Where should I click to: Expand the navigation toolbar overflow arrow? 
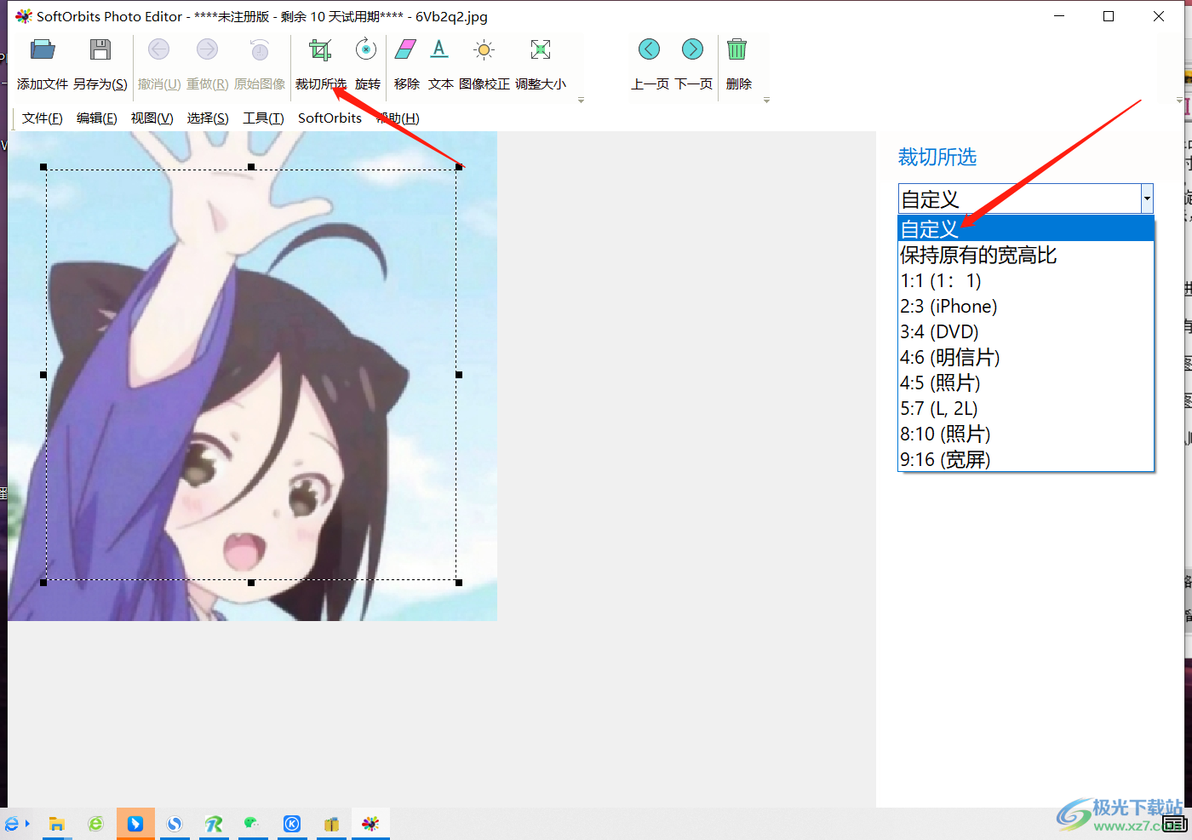pos(766,101)
